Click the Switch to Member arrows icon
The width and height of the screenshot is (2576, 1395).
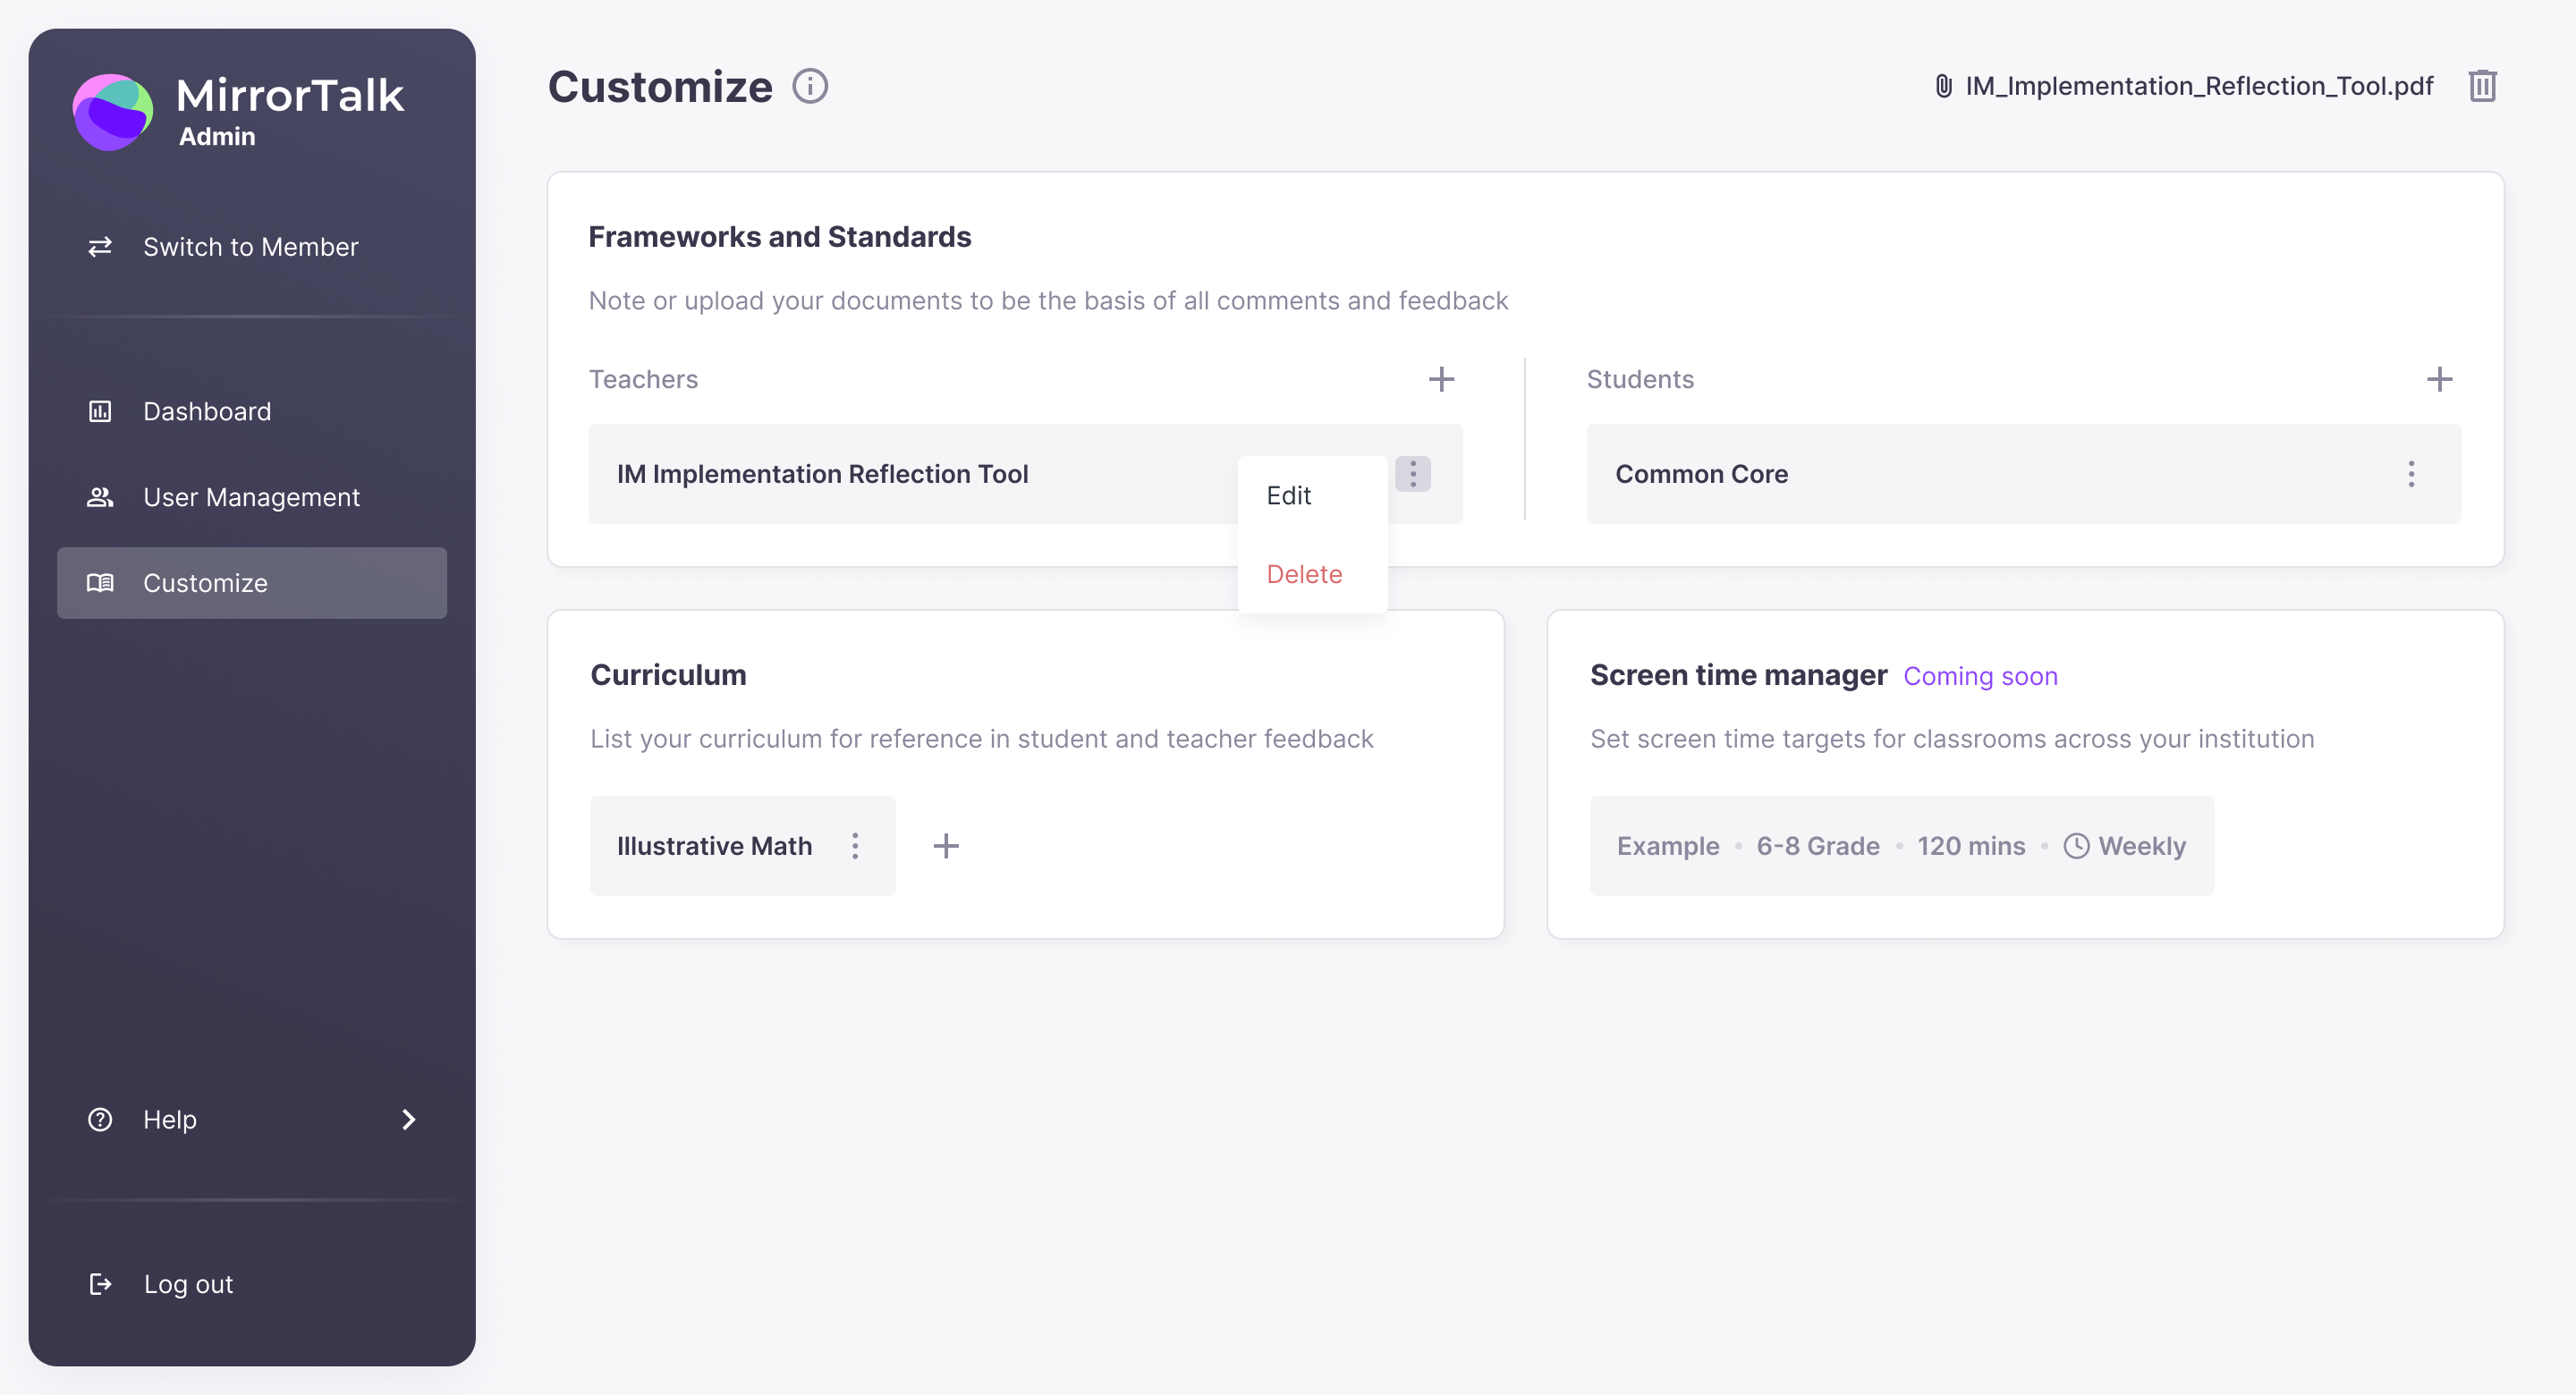(x=100, y=247)
